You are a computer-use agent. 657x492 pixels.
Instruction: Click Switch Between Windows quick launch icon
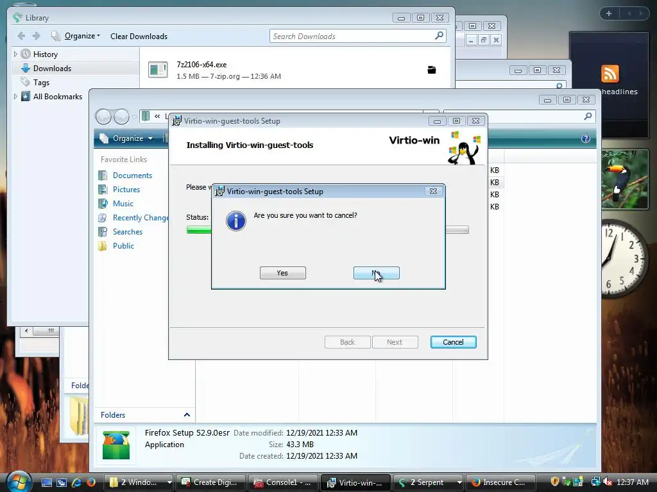tap(61, 482)
